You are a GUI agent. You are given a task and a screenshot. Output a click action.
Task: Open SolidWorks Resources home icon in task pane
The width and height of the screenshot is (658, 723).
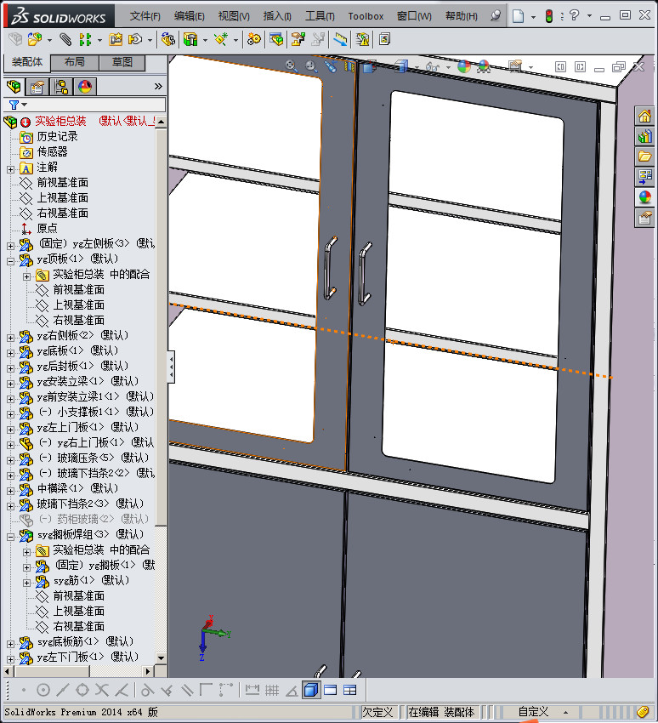click(x=644, y=116)
